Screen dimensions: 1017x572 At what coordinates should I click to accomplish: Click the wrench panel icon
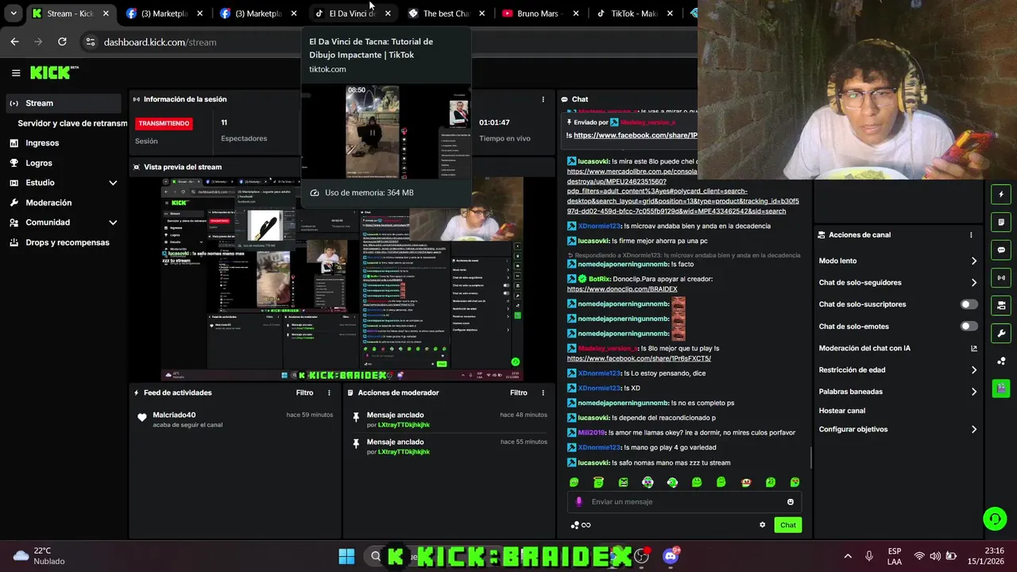(x=1001, y=333)
